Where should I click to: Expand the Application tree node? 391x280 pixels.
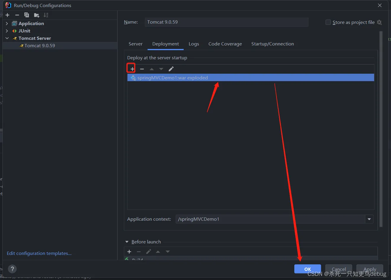(x=7, y=24)
